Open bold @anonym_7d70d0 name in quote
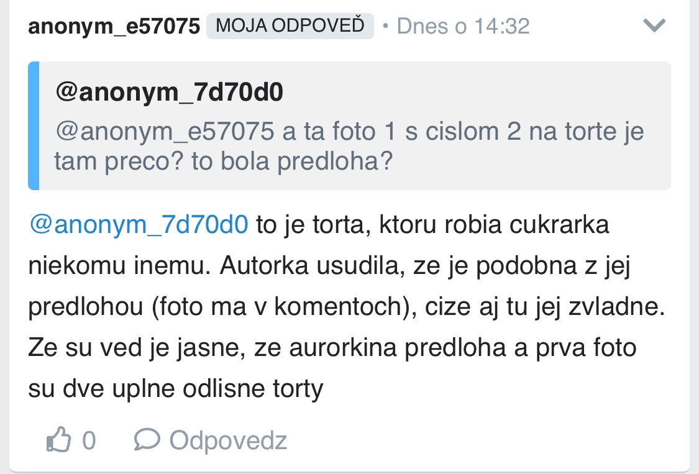Screen dimensions: 699x474 point(169,92)
